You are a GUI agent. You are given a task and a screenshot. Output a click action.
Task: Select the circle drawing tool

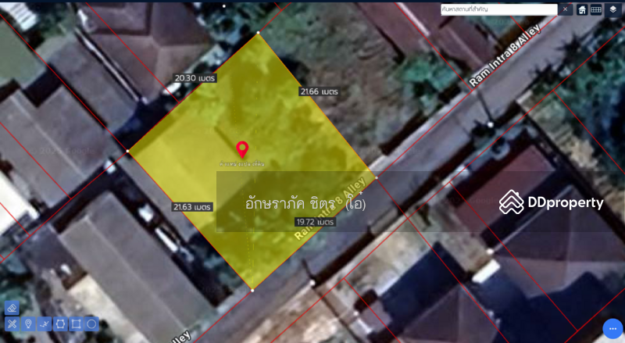pos(91,323)
